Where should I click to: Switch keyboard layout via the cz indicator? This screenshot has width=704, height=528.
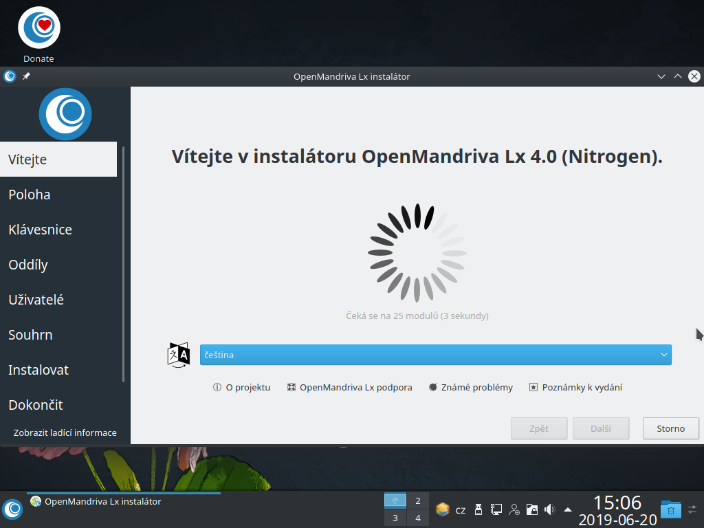point(461,509)
